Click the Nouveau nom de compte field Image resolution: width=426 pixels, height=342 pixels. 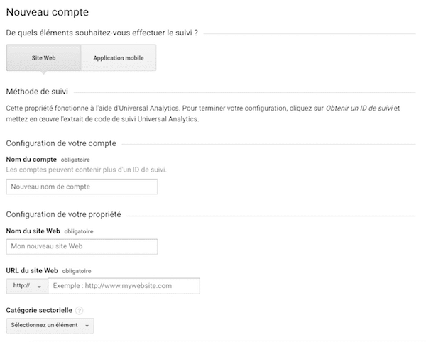82,187
